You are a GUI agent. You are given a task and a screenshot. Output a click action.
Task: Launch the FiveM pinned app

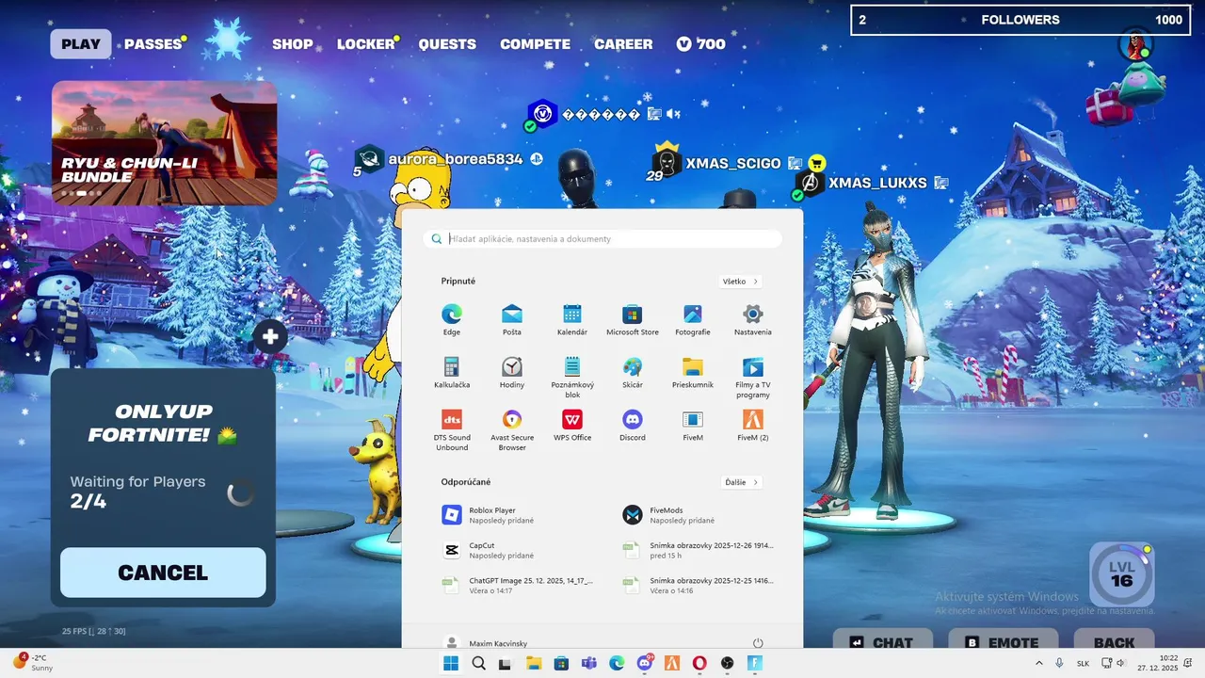[x=693, y=425]
